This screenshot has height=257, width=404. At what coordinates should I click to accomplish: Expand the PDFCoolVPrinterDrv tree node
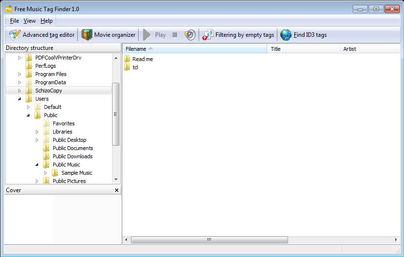pyautogui.click(x=20, y=58)
